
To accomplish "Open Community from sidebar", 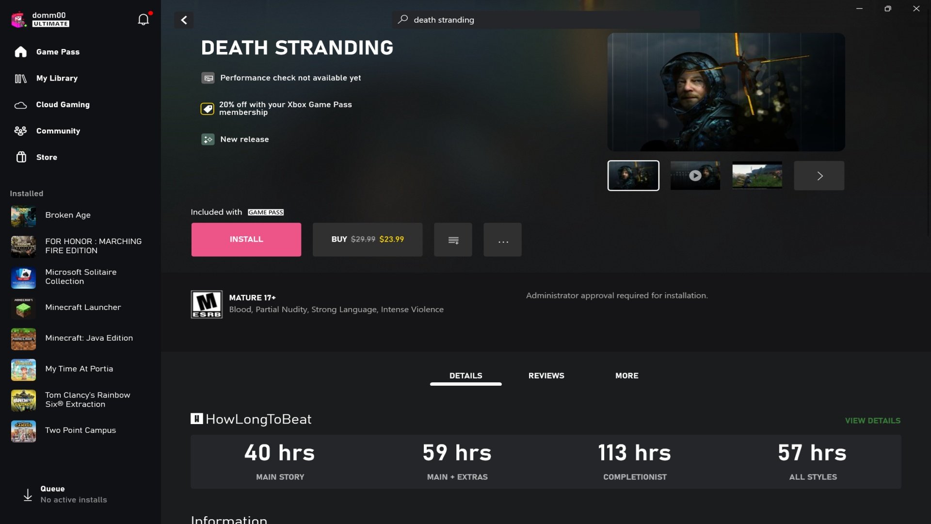I will 58,131.
